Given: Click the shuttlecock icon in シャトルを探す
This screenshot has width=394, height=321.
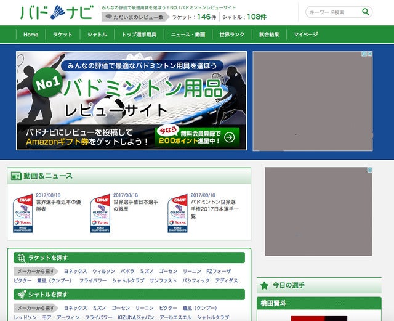Looking at the screenshot, I should [22, 295].
